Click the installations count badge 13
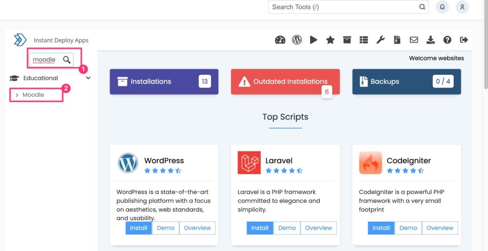This screenshot has height=251, width=488. (x=205, y=82)
